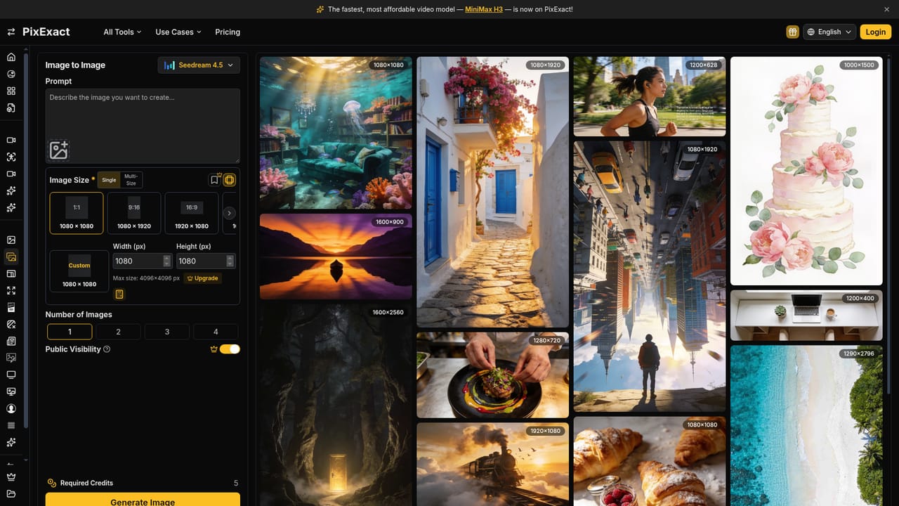
Task: Dismiss the announcement banner with the X
Action: click(886, 9)
